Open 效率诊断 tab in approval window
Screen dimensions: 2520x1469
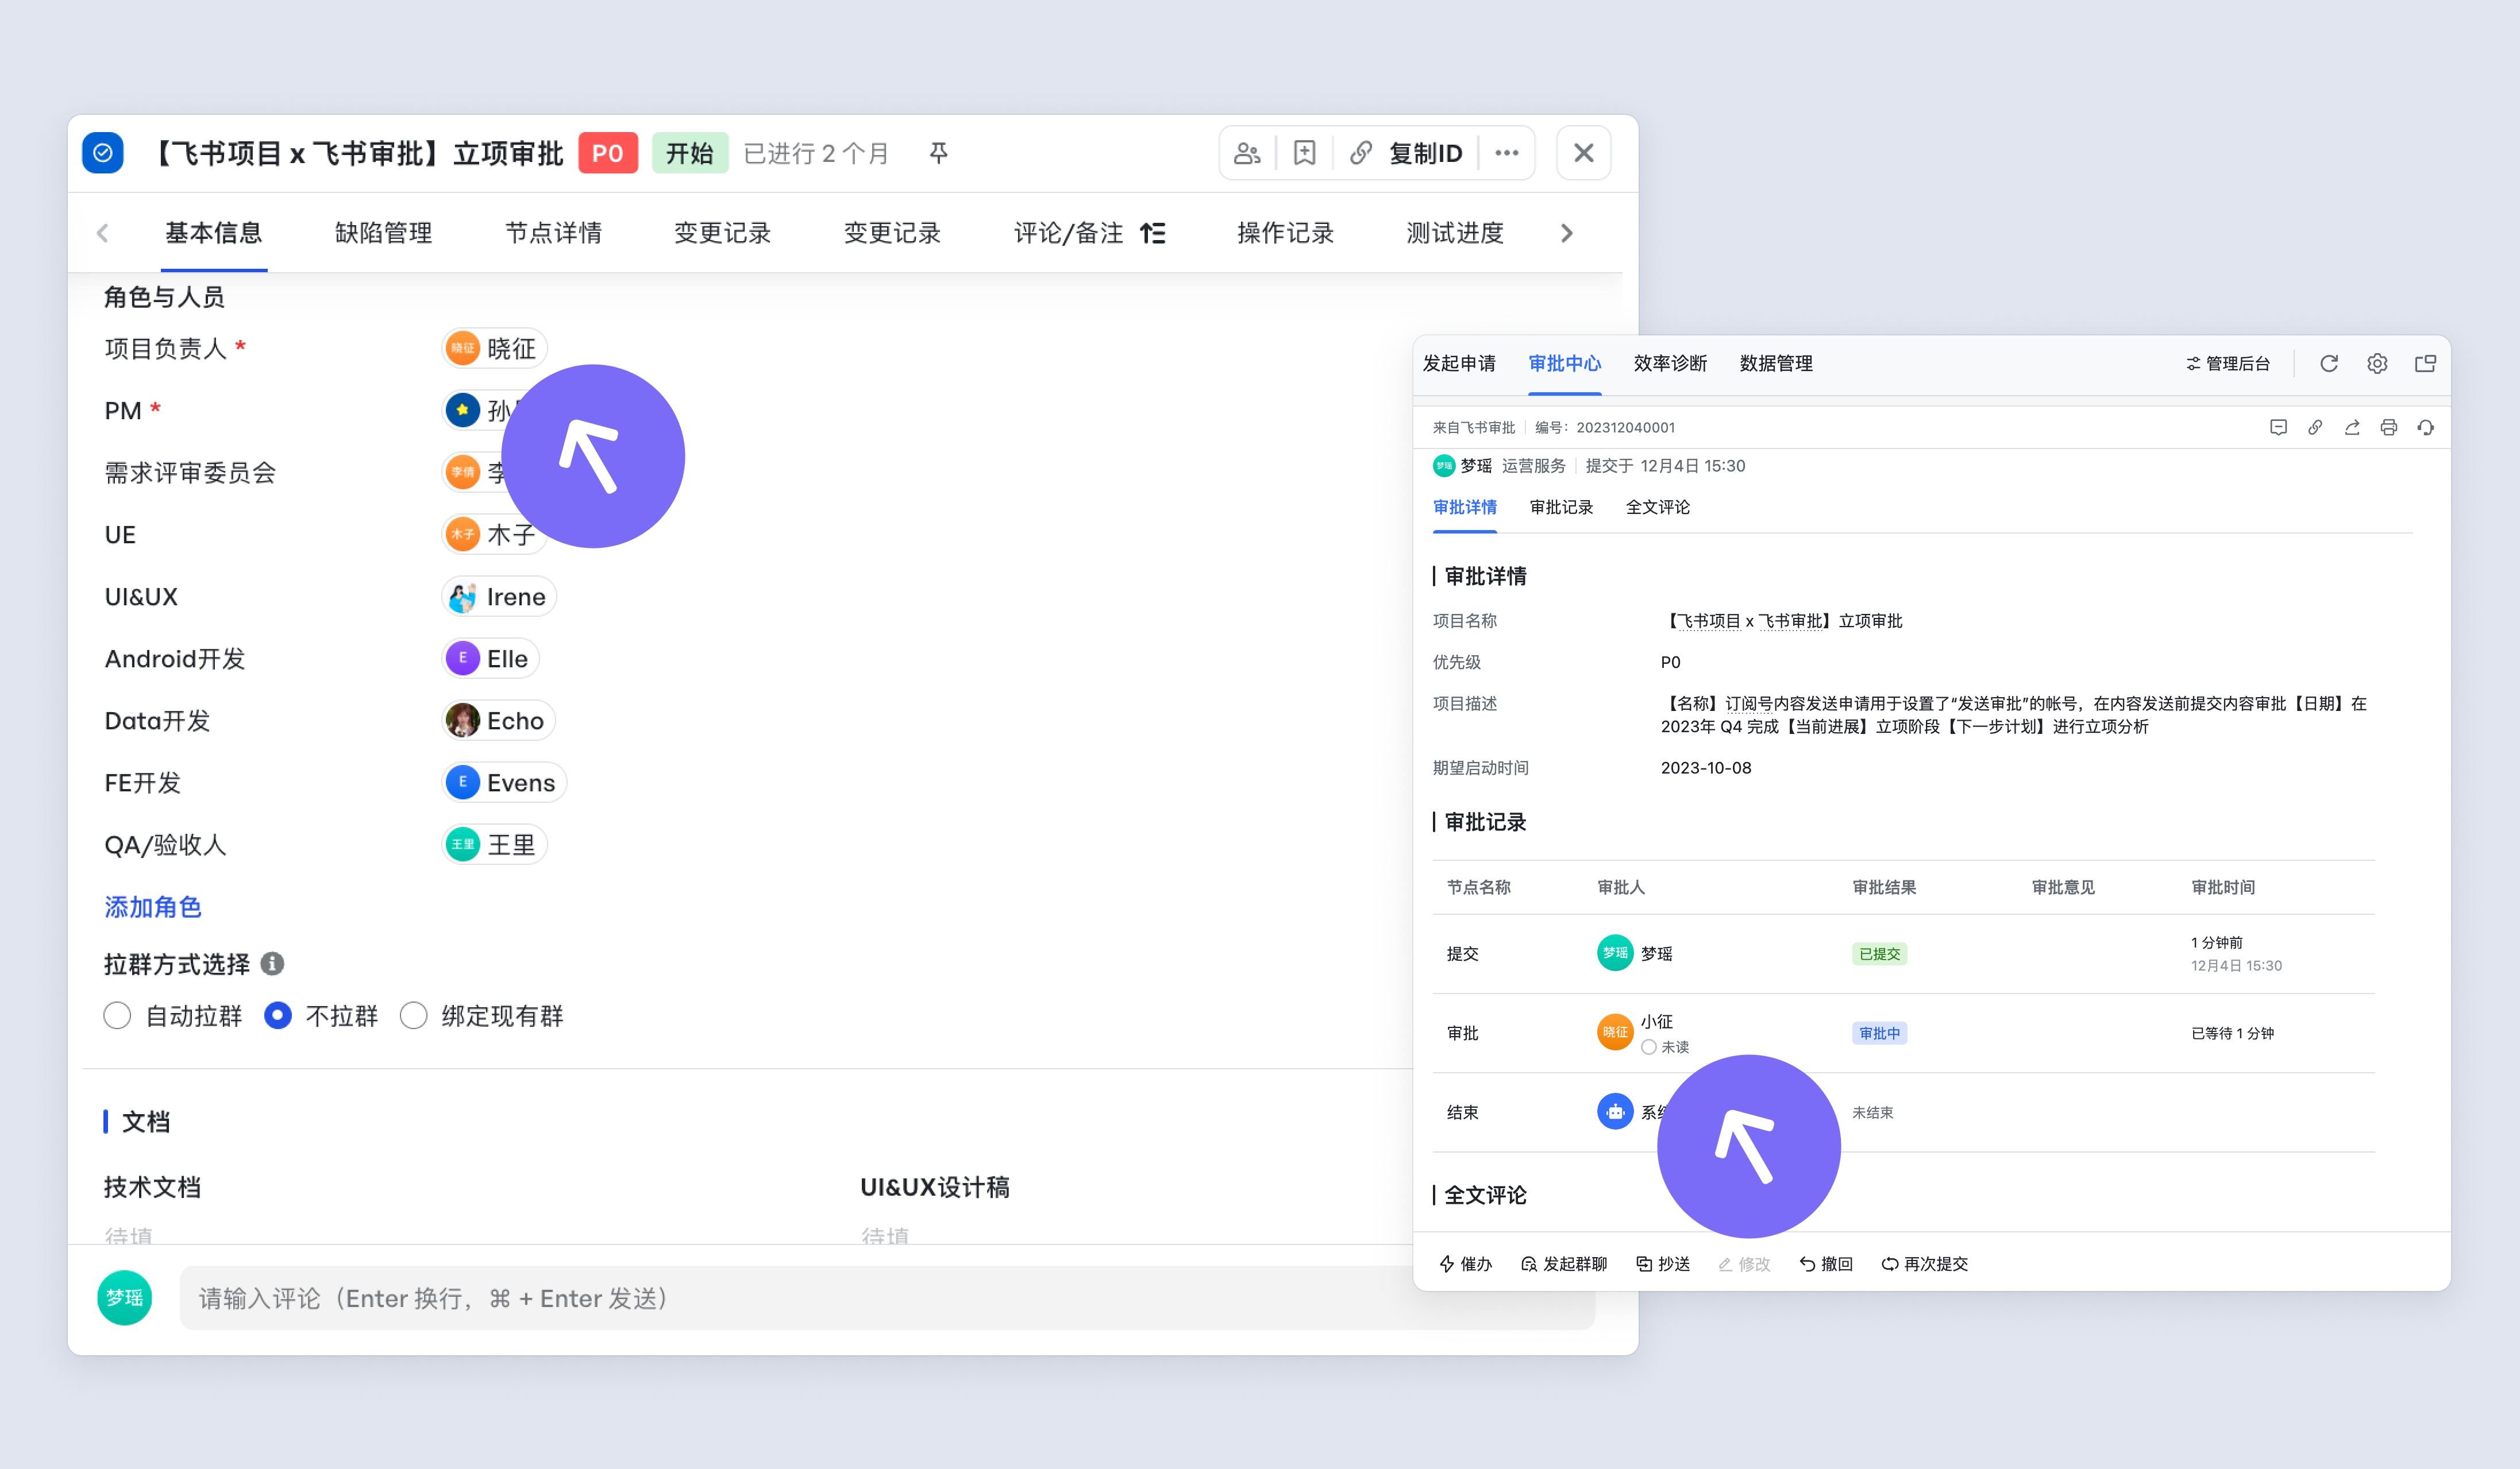click(x=1670, y=363)
